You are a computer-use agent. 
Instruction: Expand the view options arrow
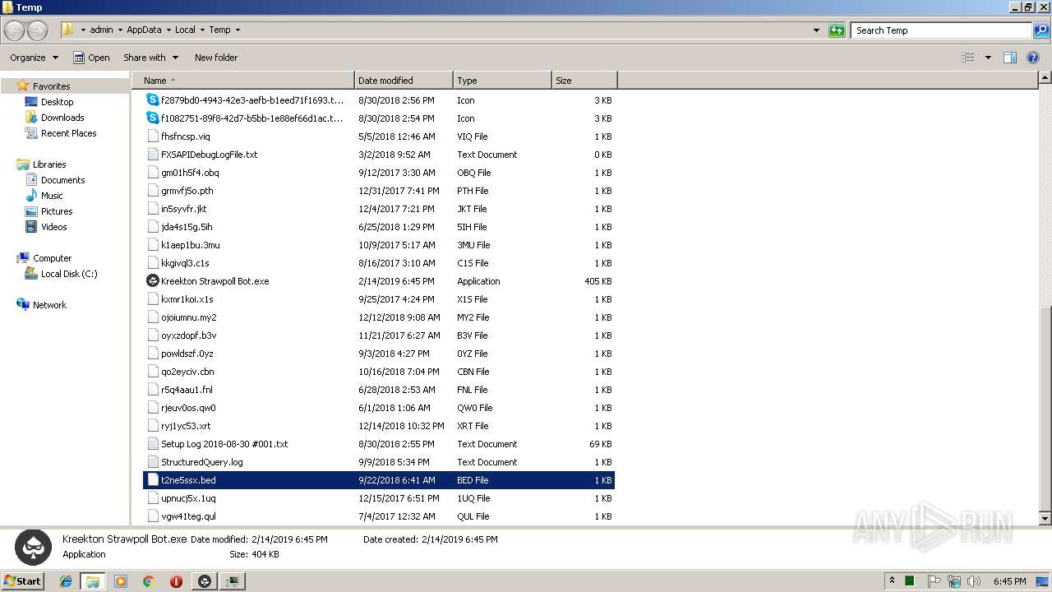point(988,58)
